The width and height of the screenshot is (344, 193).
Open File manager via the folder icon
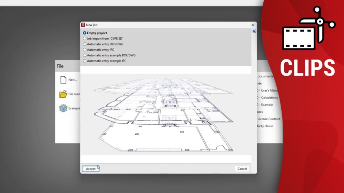(x=63, y=94)
